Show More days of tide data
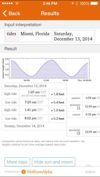This screenshot has width=100, height=177. tap(17, 162)
